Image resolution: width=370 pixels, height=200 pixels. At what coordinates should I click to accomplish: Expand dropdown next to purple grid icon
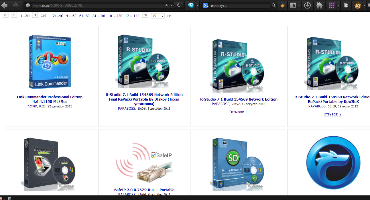[x=338, y=5]
